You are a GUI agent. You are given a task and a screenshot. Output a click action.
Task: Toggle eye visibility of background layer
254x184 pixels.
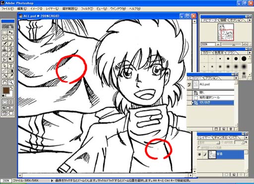pyautogui.click(x=199, y=155)
